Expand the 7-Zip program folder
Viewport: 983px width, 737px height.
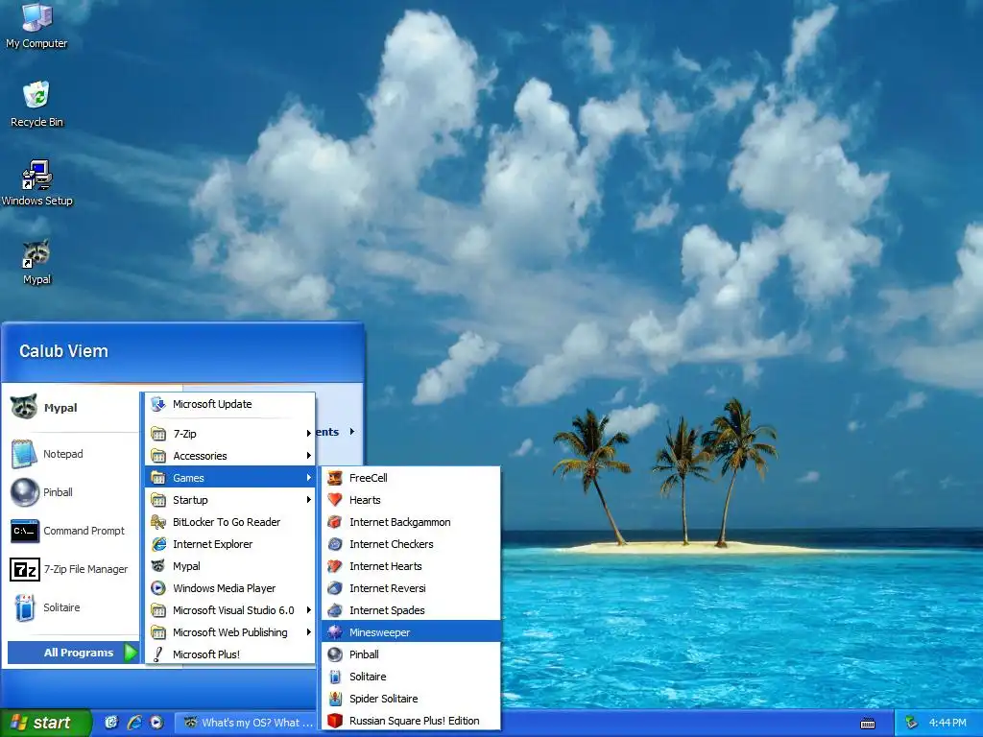(230, 434)
